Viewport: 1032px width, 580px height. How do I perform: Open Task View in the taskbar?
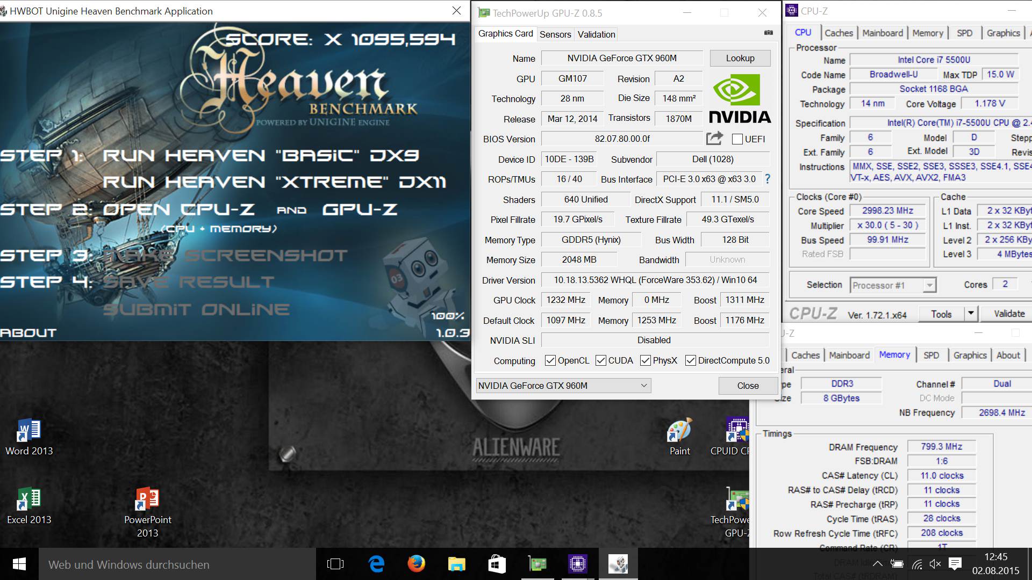(335, 564)
